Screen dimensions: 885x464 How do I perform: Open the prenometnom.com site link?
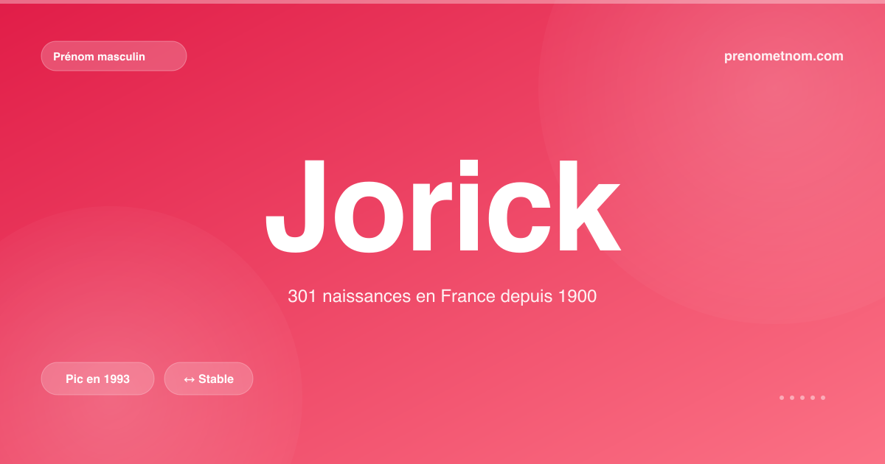coord(784,56)
